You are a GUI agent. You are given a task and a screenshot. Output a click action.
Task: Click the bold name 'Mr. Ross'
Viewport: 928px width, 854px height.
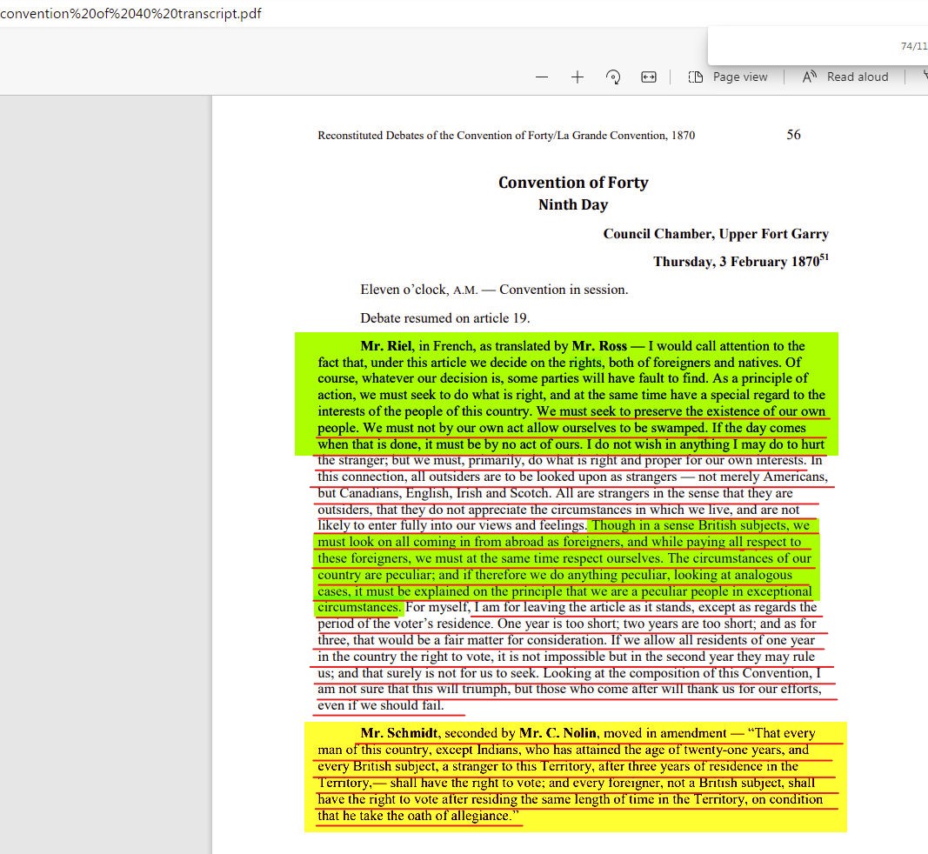tap(599, 345)
